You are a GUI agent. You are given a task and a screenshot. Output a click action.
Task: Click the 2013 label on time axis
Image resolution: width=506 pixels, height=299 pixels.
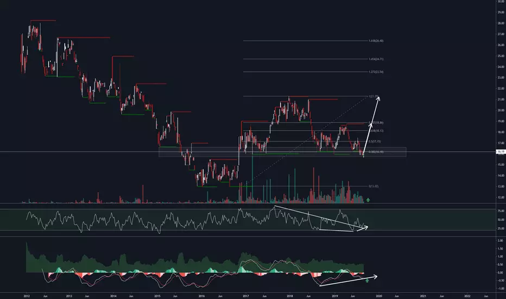point(69,296)
